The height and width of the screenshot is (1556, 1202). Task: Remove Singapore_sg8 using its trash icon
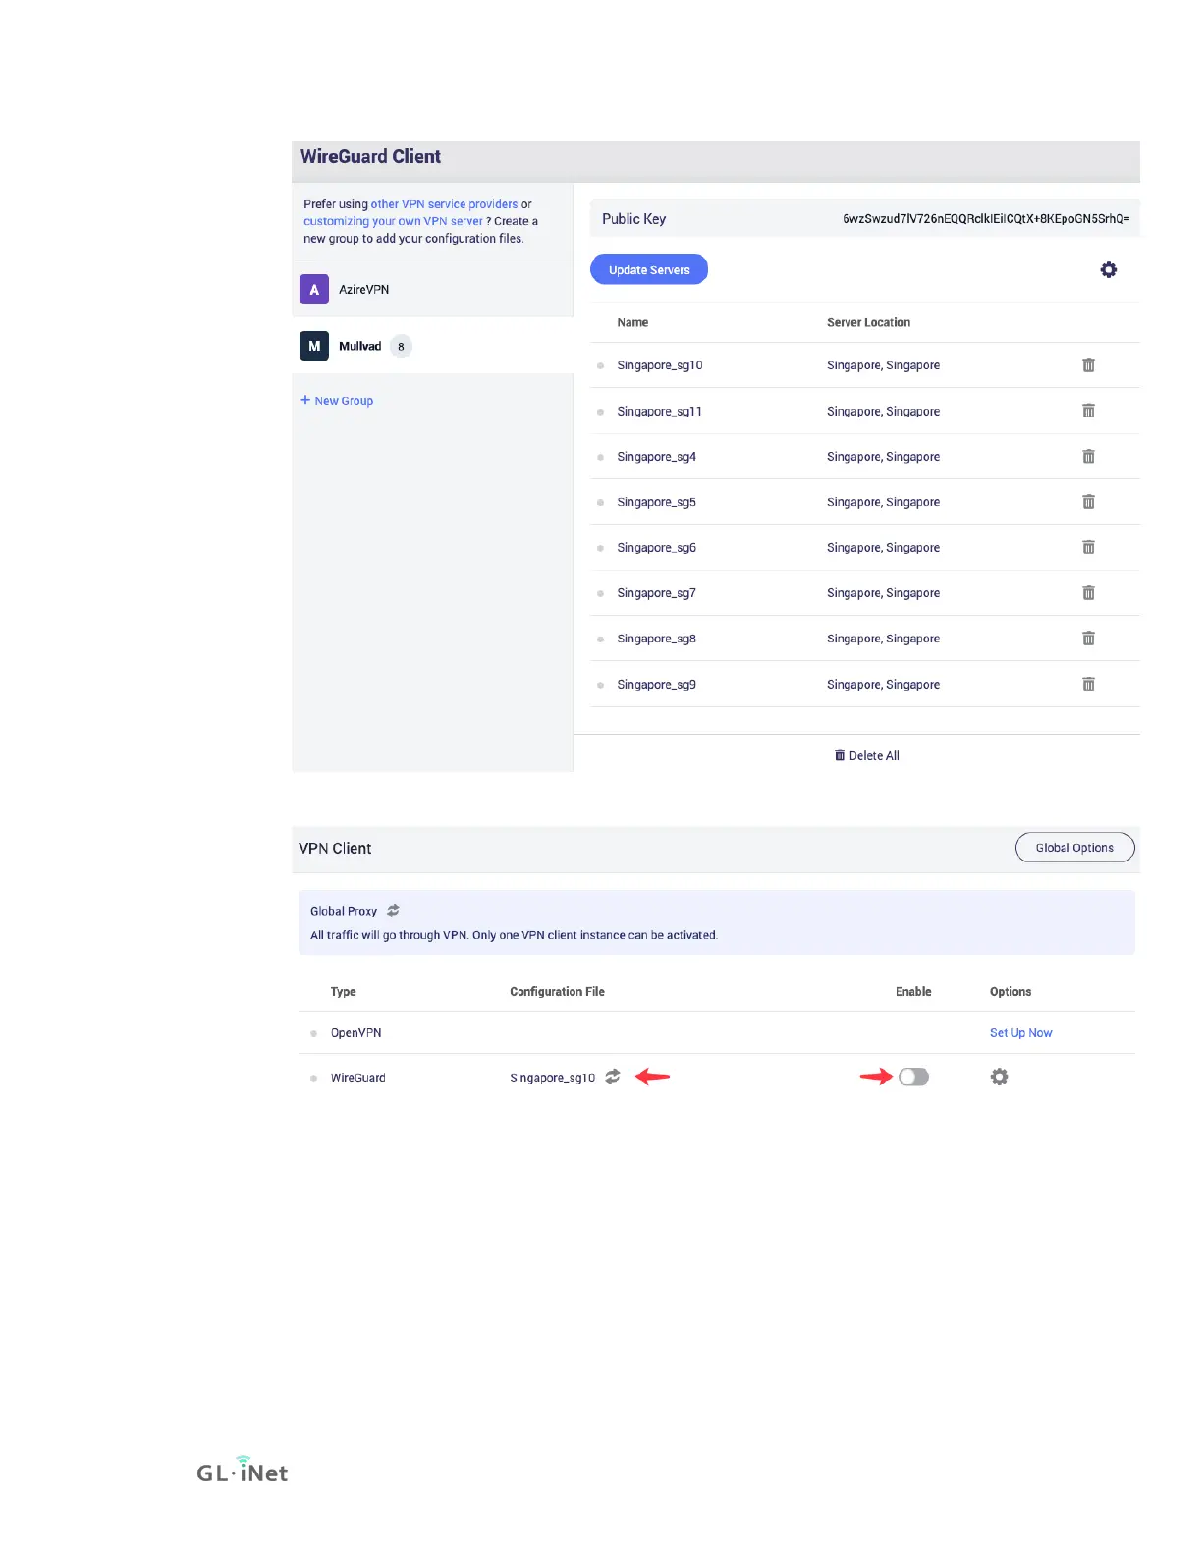1088,639
